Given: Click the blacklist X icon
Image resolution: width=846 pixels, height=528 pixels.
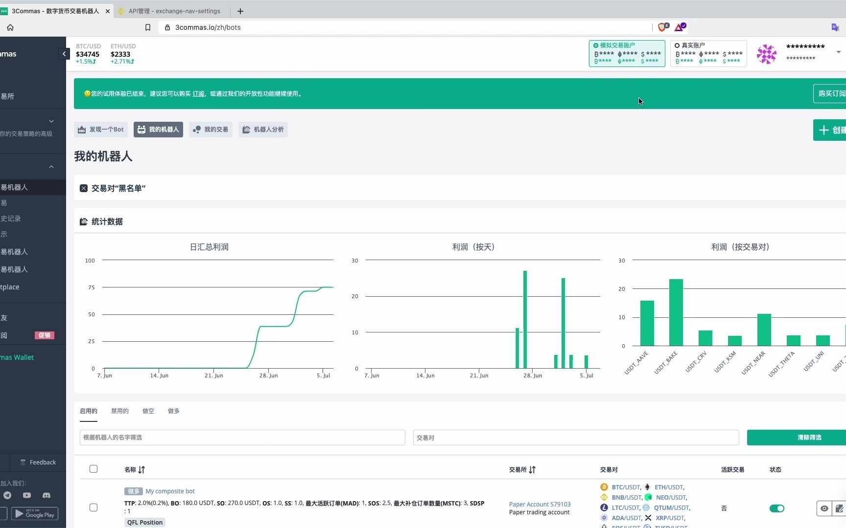Looking at the screenshot, I should [84, 188].
